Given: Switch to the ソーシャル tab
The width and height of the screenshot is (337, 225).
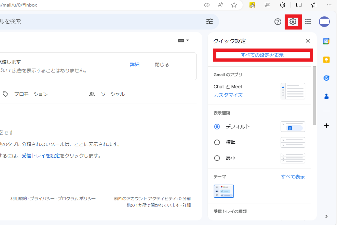Looking at the screenshot, I should [113, 94].
